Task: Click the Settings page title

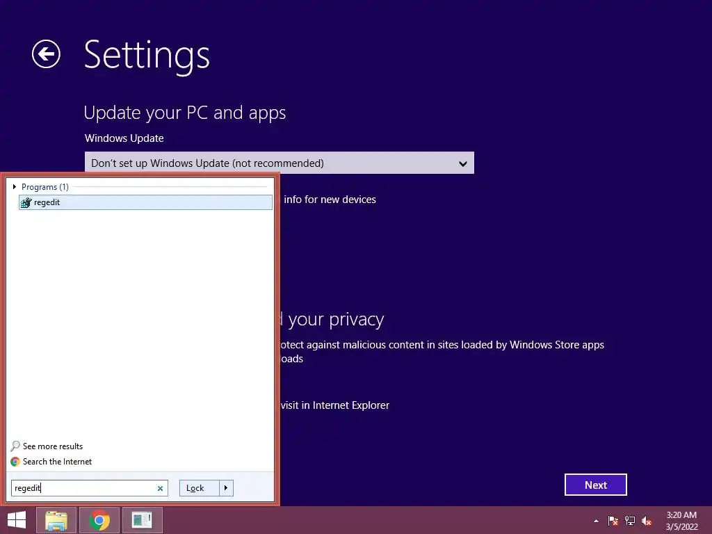Action: [x=147, y=55]
